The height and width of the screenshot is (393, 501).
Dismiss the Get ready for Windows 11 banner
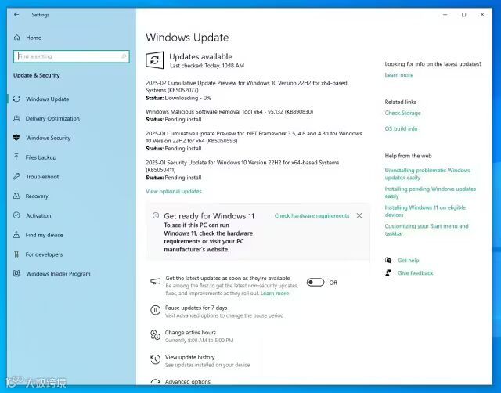[x=359, y=215]
